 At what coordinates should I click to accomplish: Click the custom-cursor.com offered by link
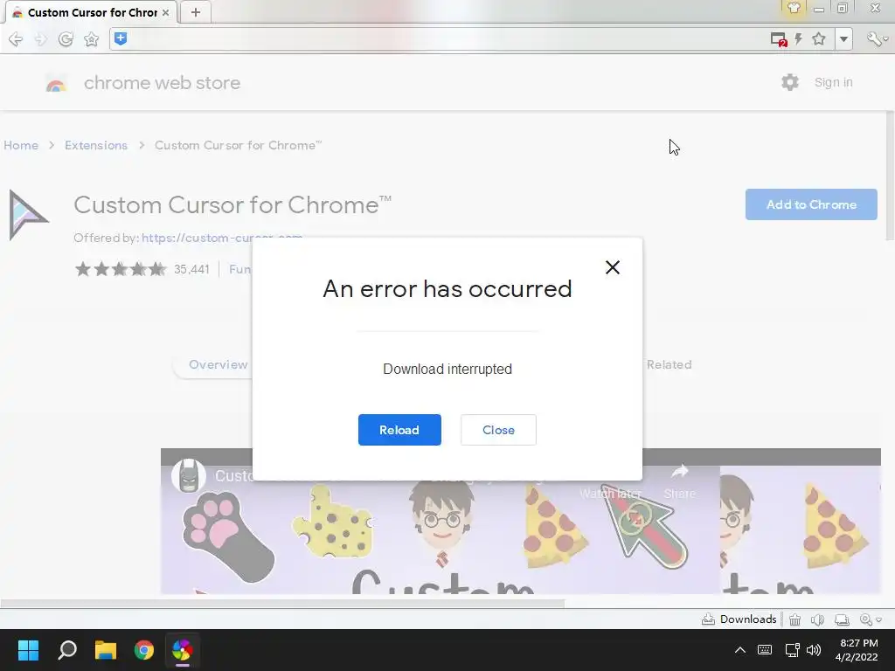(x=221, y=238)
